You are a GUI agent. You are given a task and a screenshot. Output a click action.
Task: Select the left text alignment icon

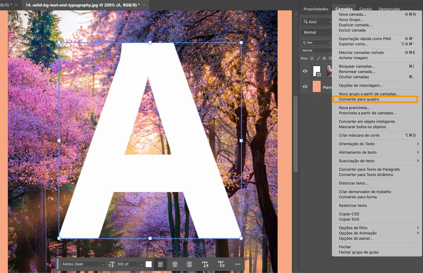(x=160, y=264)
